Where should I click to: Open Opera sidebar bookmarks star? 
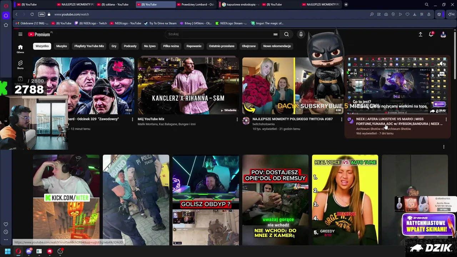click(x=6, y=25)
